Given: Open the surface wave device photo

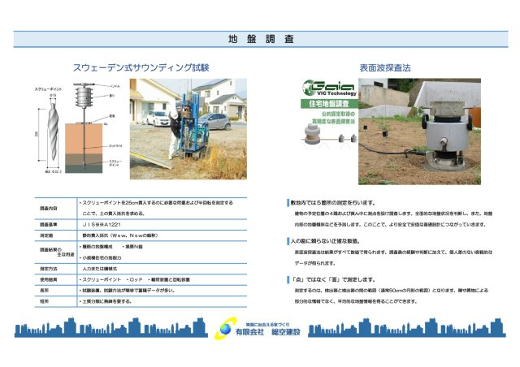Looking at the screenshot, I should coord(419,132).
